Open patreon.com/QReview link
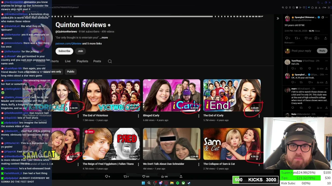Image resolution: width=332 pixels, height=186 pixels. click(x=68, y=43)
